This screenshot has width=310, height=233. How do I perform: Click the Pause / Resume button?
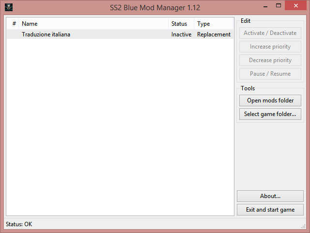pyautogui.click(x=270, y=74)
